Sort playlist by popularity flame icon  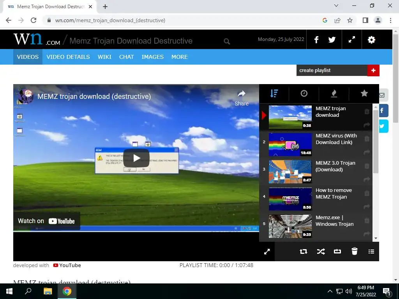point(334,93)
